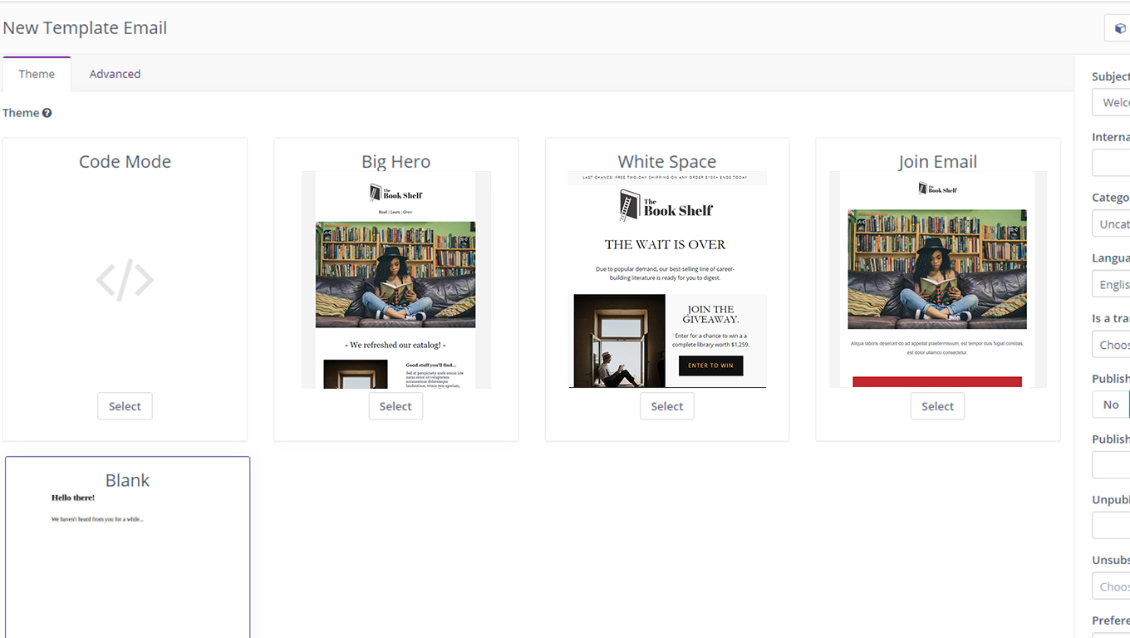Select the Join Email theme
Screen dimensions: 1130x638
coord(937,406)
